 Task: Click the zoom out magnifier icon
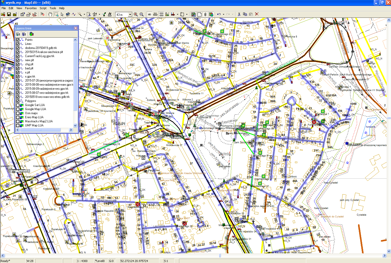141,14
